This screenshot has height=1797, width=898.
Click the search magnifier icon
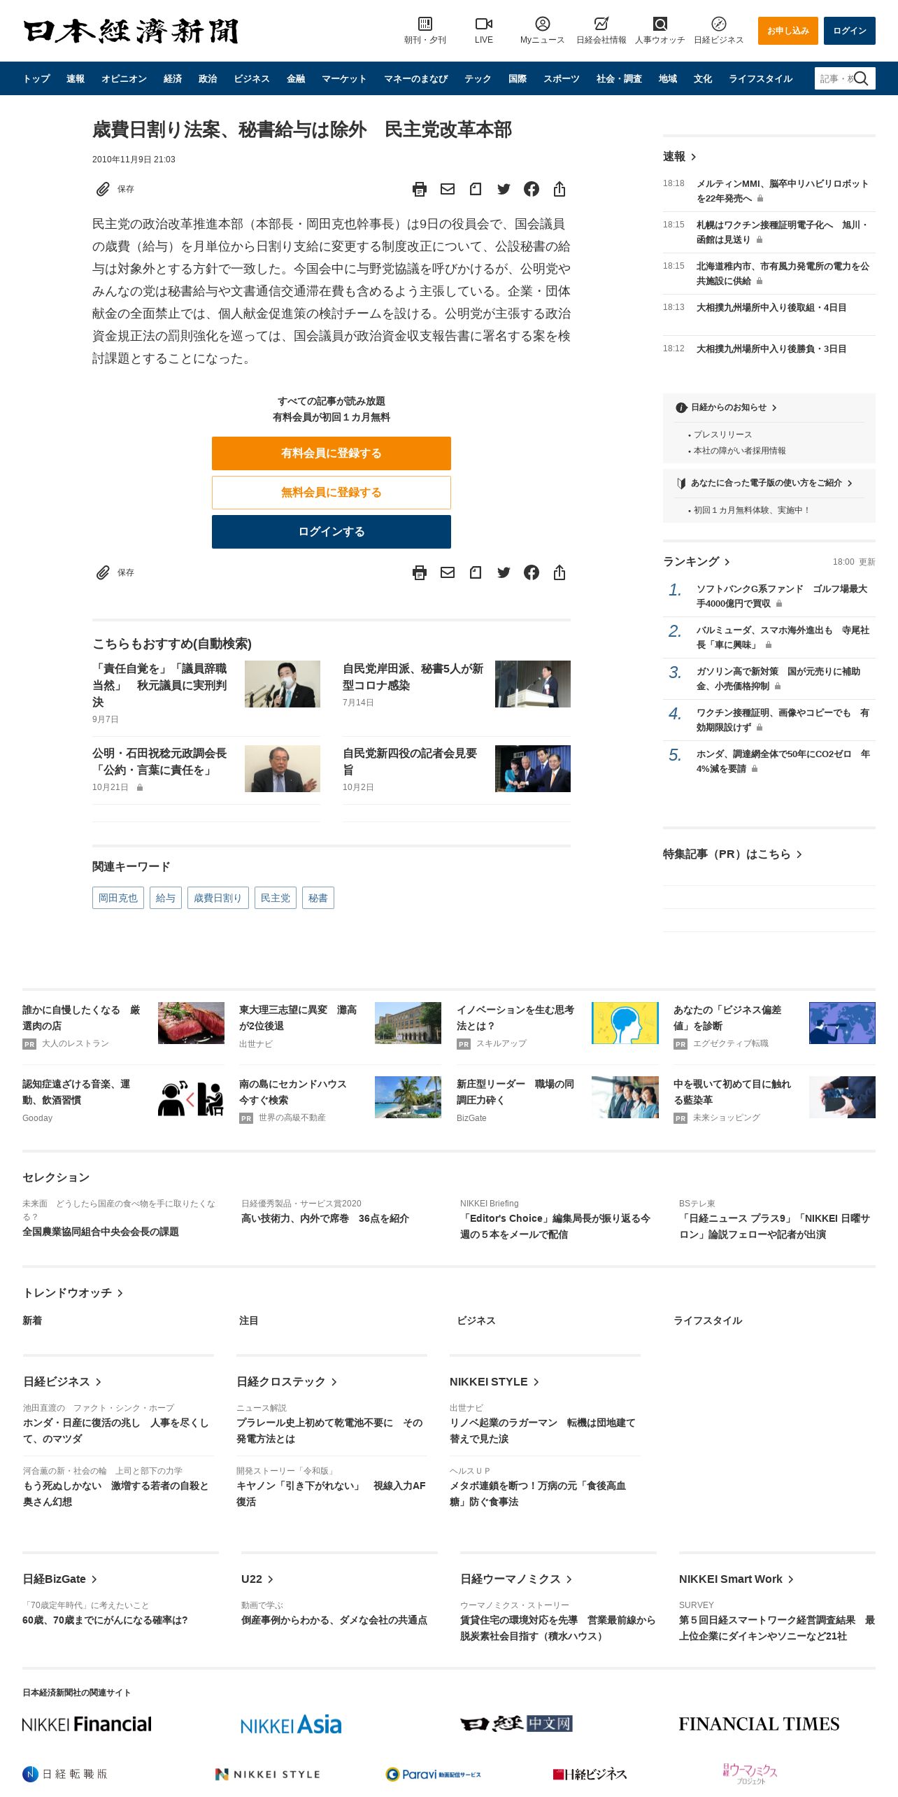pos(862,78)
